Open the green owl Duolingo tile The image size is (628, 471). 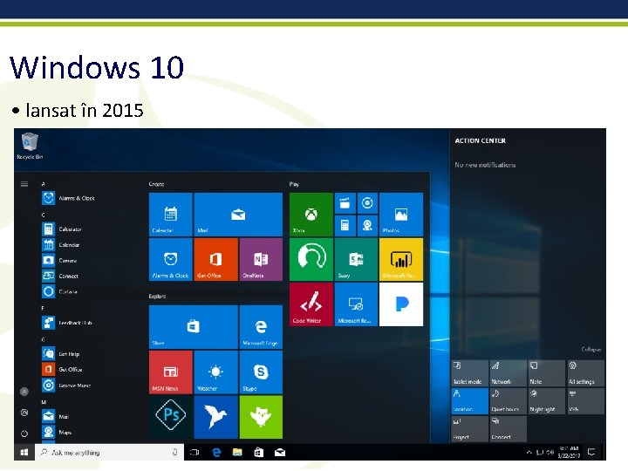coord(261,417)
